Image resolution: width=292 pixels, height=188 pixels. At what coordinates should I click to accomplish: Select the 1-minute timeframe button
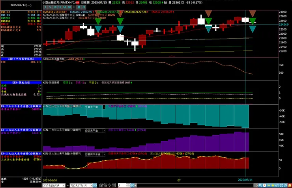[x=45, y=7]
